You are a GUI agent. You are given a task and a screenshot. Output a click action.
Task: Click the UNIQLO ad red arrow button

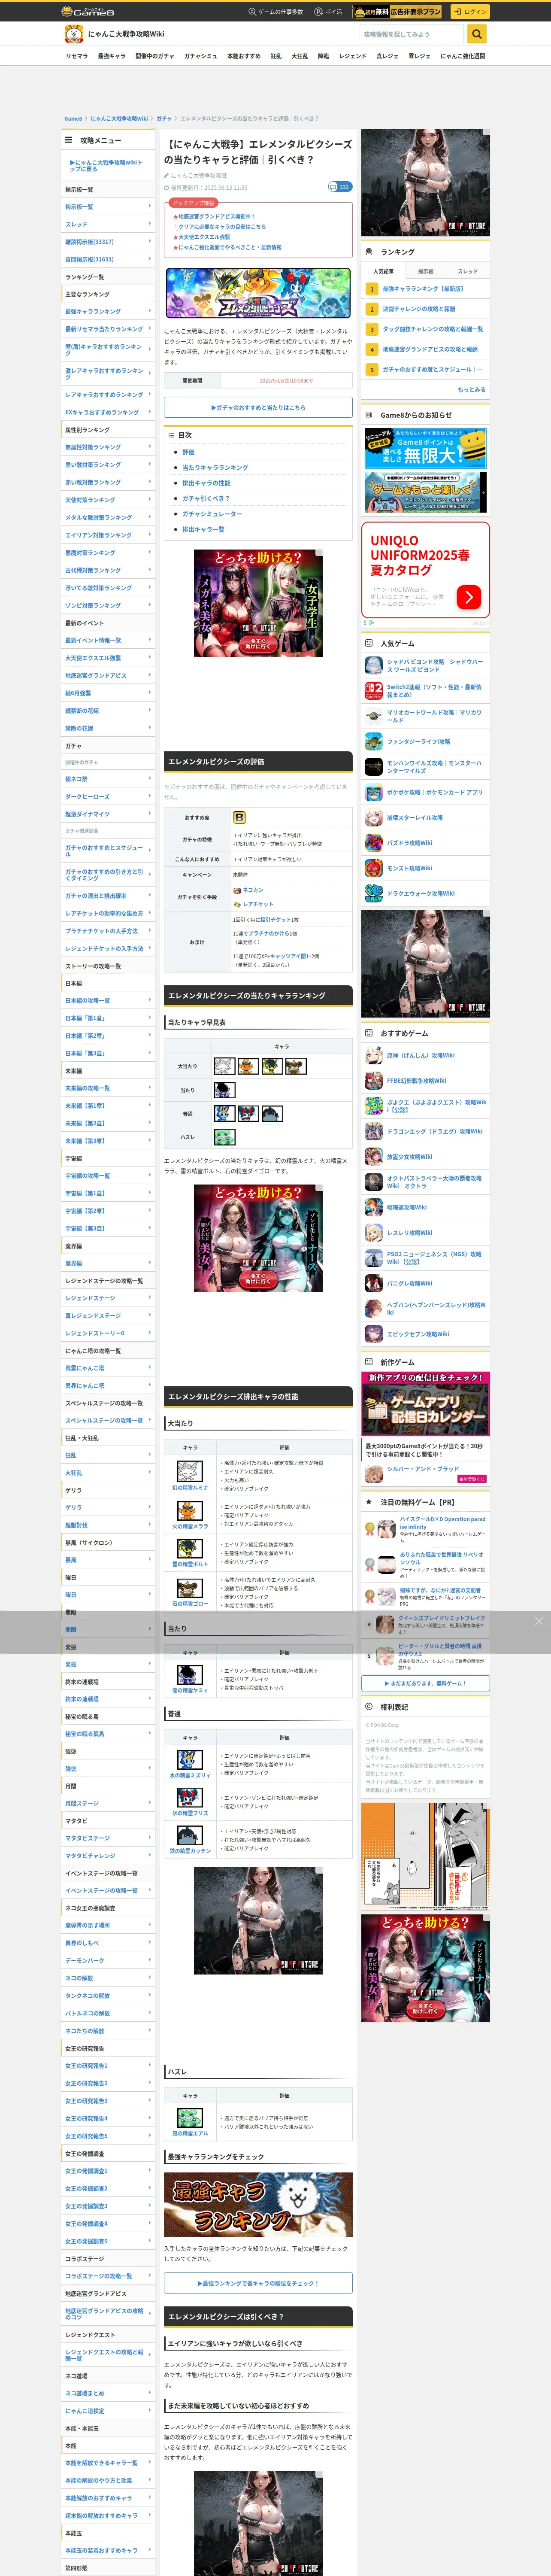[x=469, y=597]
